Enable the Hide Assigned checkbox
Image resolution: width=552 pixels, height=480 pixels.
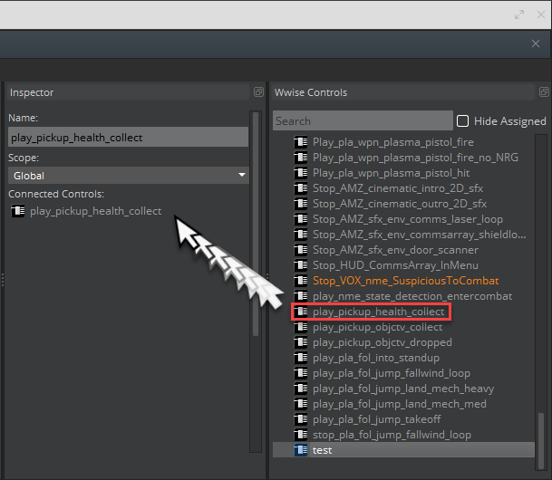click(x=462, y=121)
